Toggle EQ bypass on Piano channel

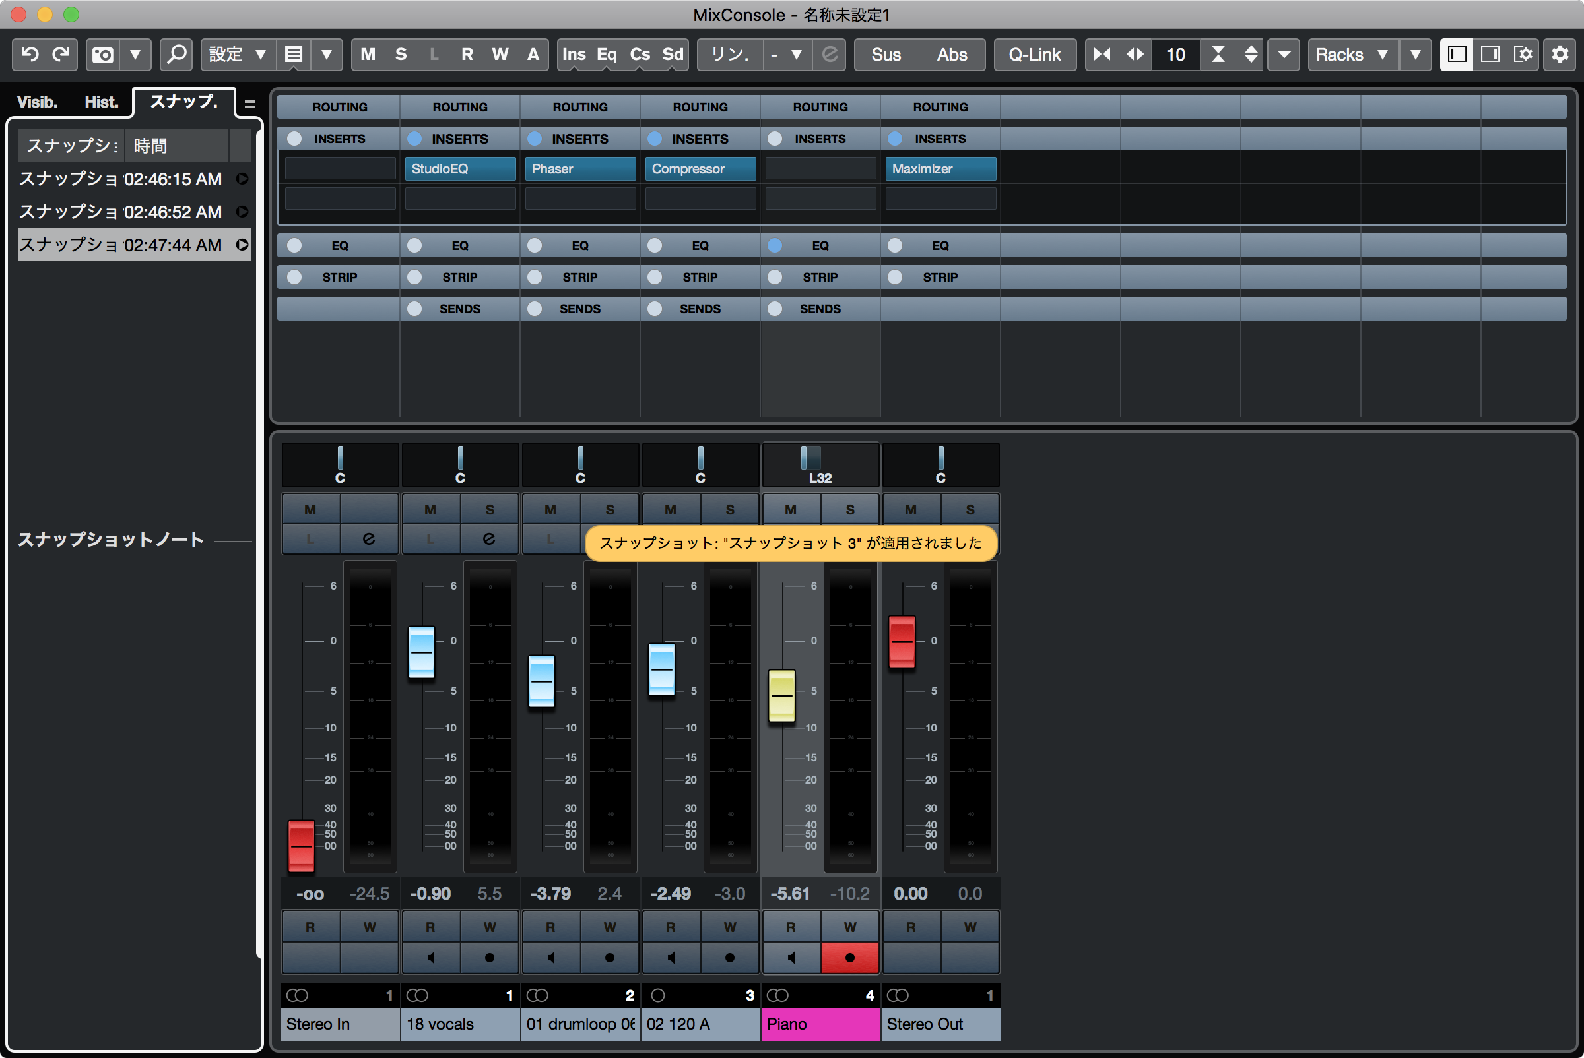click(775, 245)
